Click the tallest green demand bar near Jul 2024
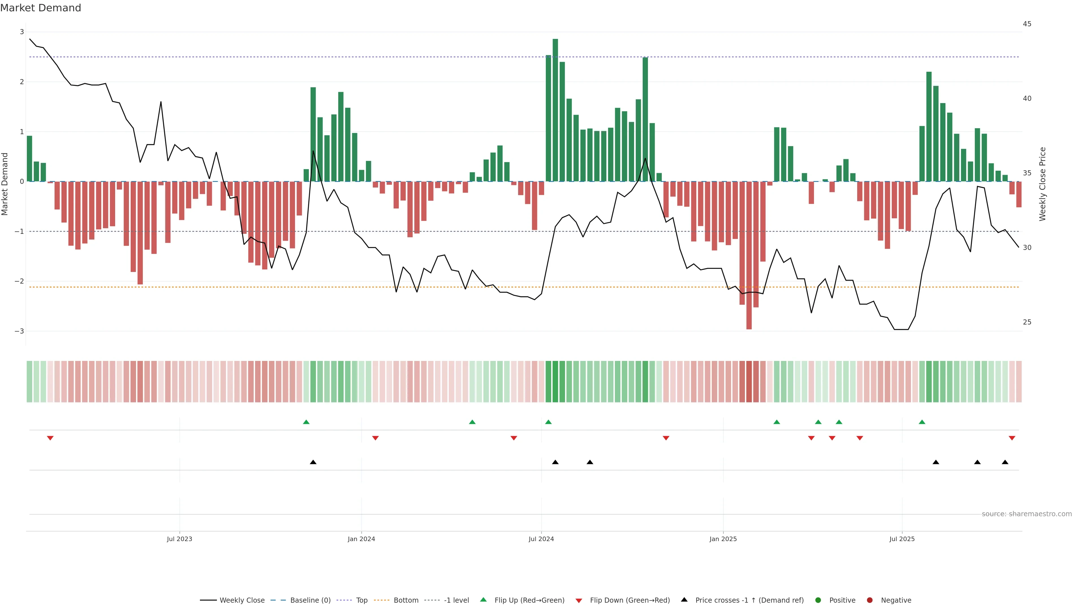Screen dimensions: 1086x610 555,110
